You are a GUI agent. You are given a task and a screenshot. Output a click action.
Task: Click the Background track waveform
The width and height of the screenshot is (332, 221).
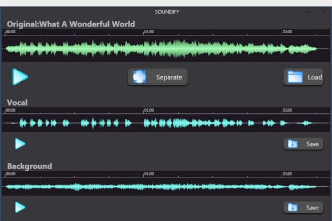[162, 187]
